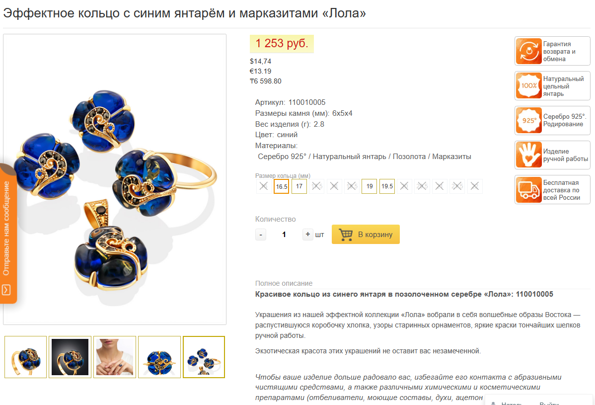Click the 100% natural amber badge icon

(x=528, y=86)
